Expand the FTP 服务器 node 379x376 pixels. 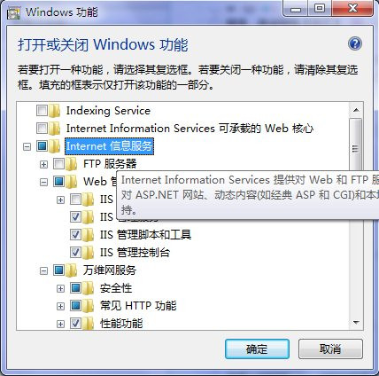click(43, 164)
